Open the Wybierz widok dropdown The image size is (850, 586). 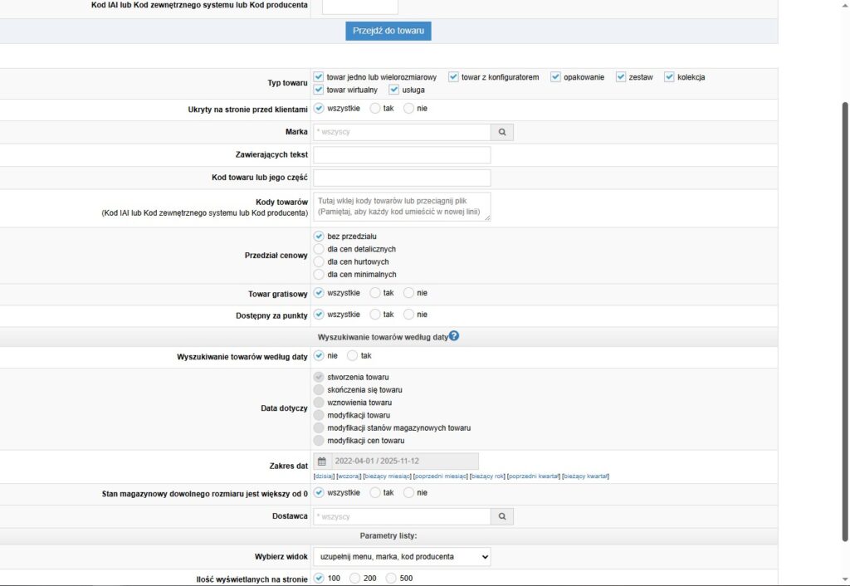point(402,556)
